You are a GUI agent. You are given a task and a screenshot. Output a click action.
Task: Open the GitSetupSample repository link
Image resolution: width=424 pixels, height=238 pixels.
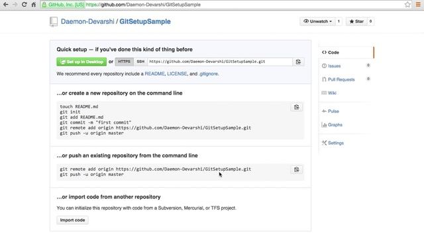[145, 22]
